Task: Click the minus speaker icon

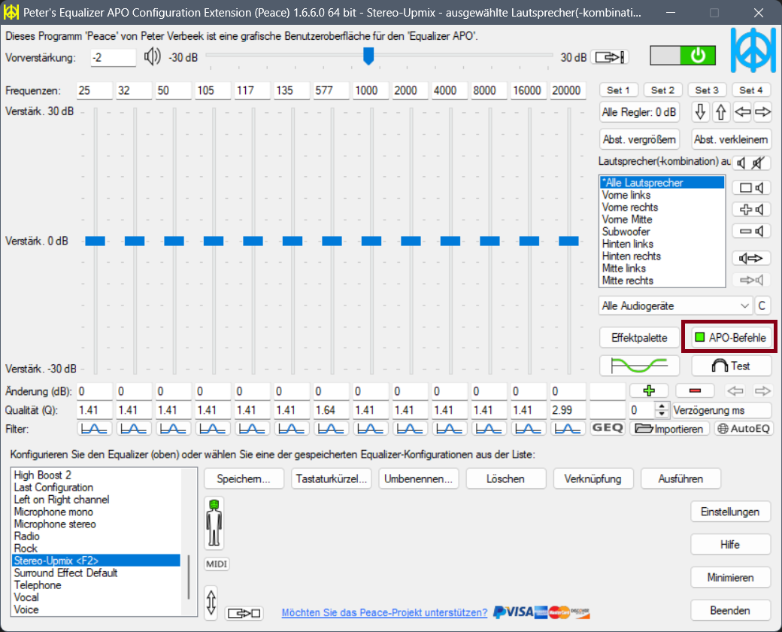Action: [x=751, y=231]
